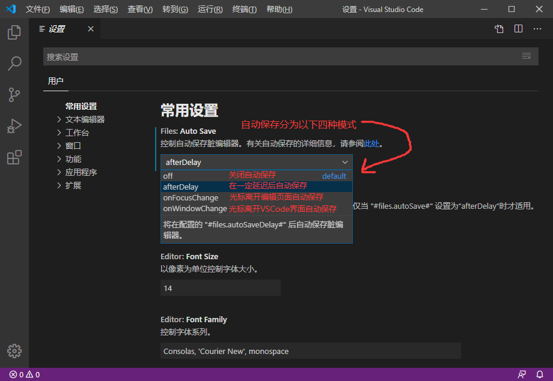Switch to the 用户 settings tab
This screenshot has width=553, height=381.
(56, 81)
